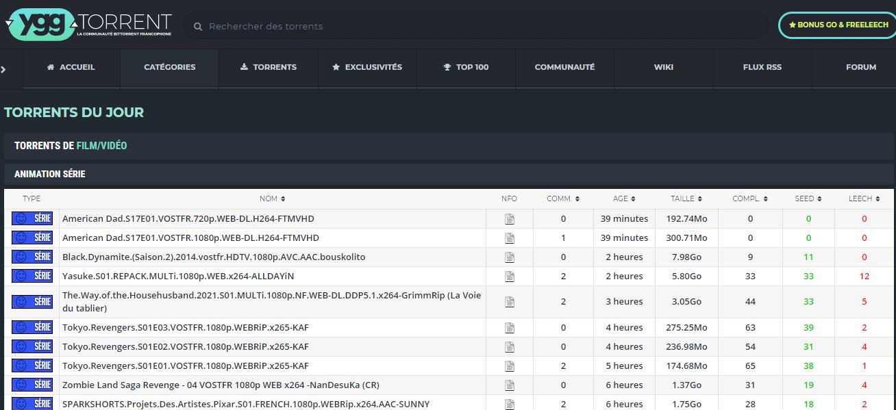Open Yasuke S01 REPACK torrent link

pyautogui.click(x=178, y=277)
